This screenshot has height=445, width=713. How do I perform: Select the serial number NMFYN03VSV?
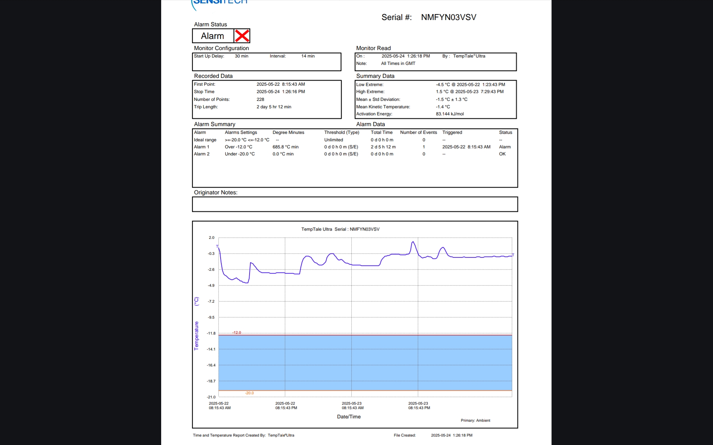449,17
